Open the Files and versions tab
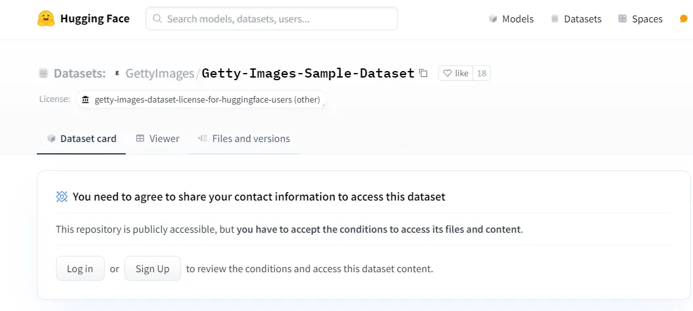Image resolution: width=693 pixels, height=311 pixels. [x=244, y=139]
